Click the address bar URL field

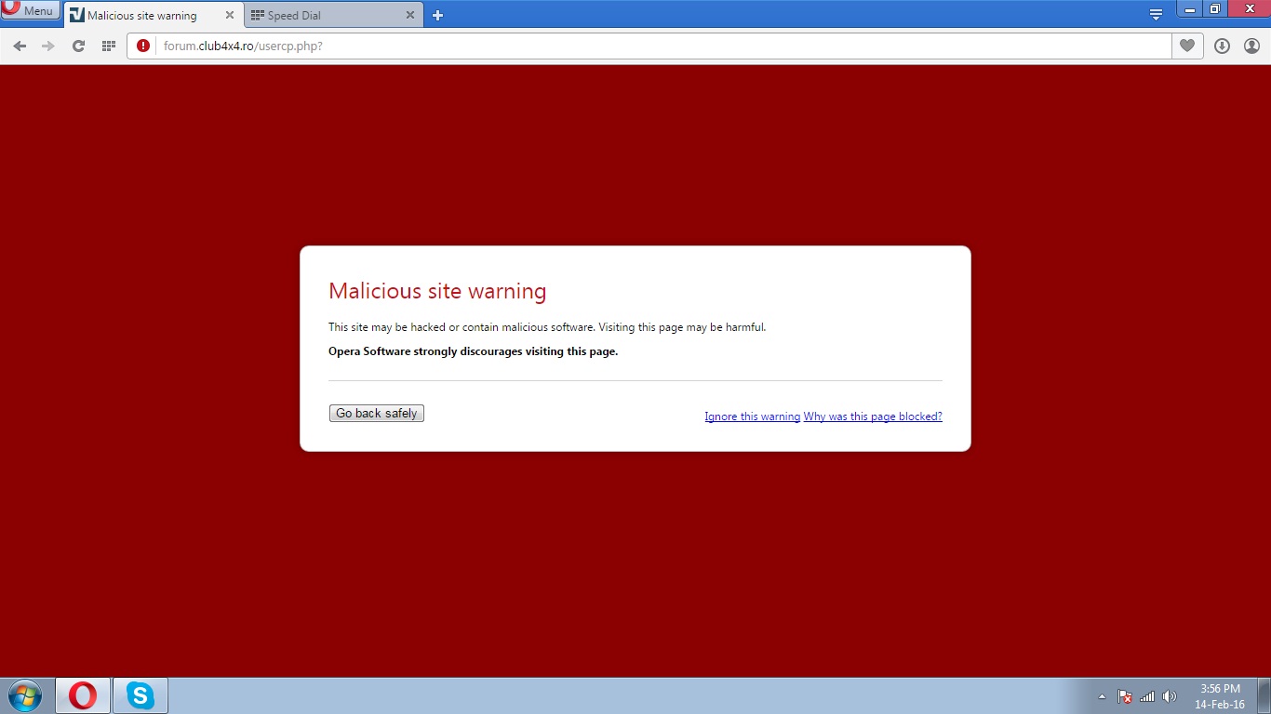tap(651, 46)
